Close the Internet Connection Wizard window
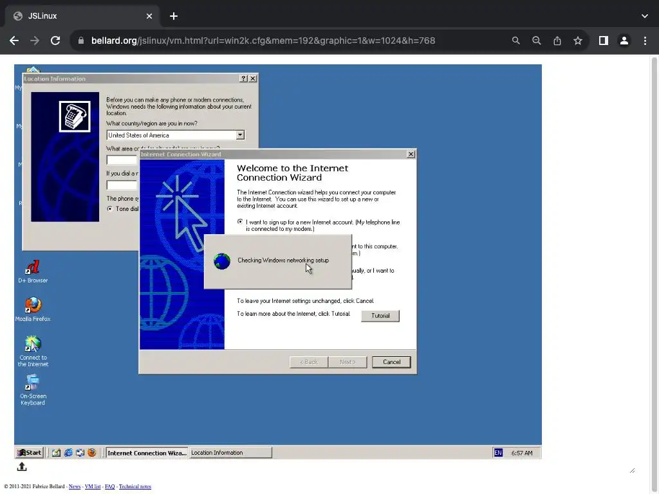The height and width of the screenshot is (494, 659). pos(411,154)
